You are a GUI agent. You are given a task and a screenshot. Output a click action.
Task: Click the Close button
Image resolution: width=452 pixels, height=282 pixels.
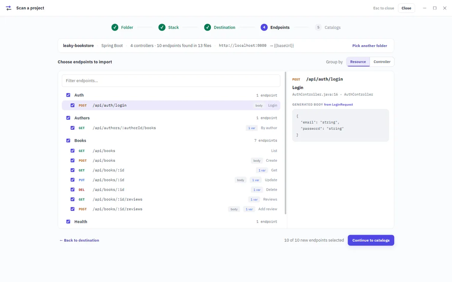[406, 8]
